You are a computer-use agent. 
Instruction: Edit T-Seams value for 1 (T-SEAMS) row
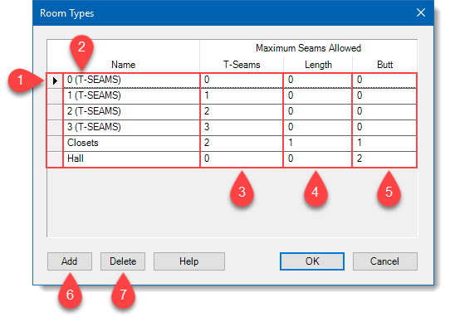242,96
